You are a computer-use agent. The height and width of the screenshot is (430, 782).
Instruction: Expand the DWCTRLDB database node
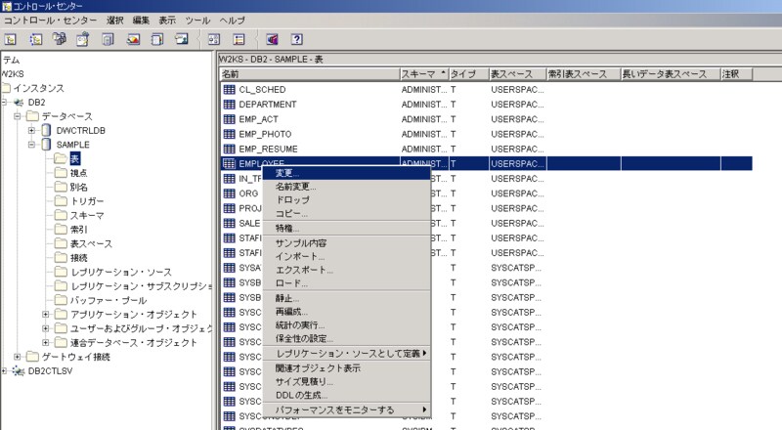point(31,130)
